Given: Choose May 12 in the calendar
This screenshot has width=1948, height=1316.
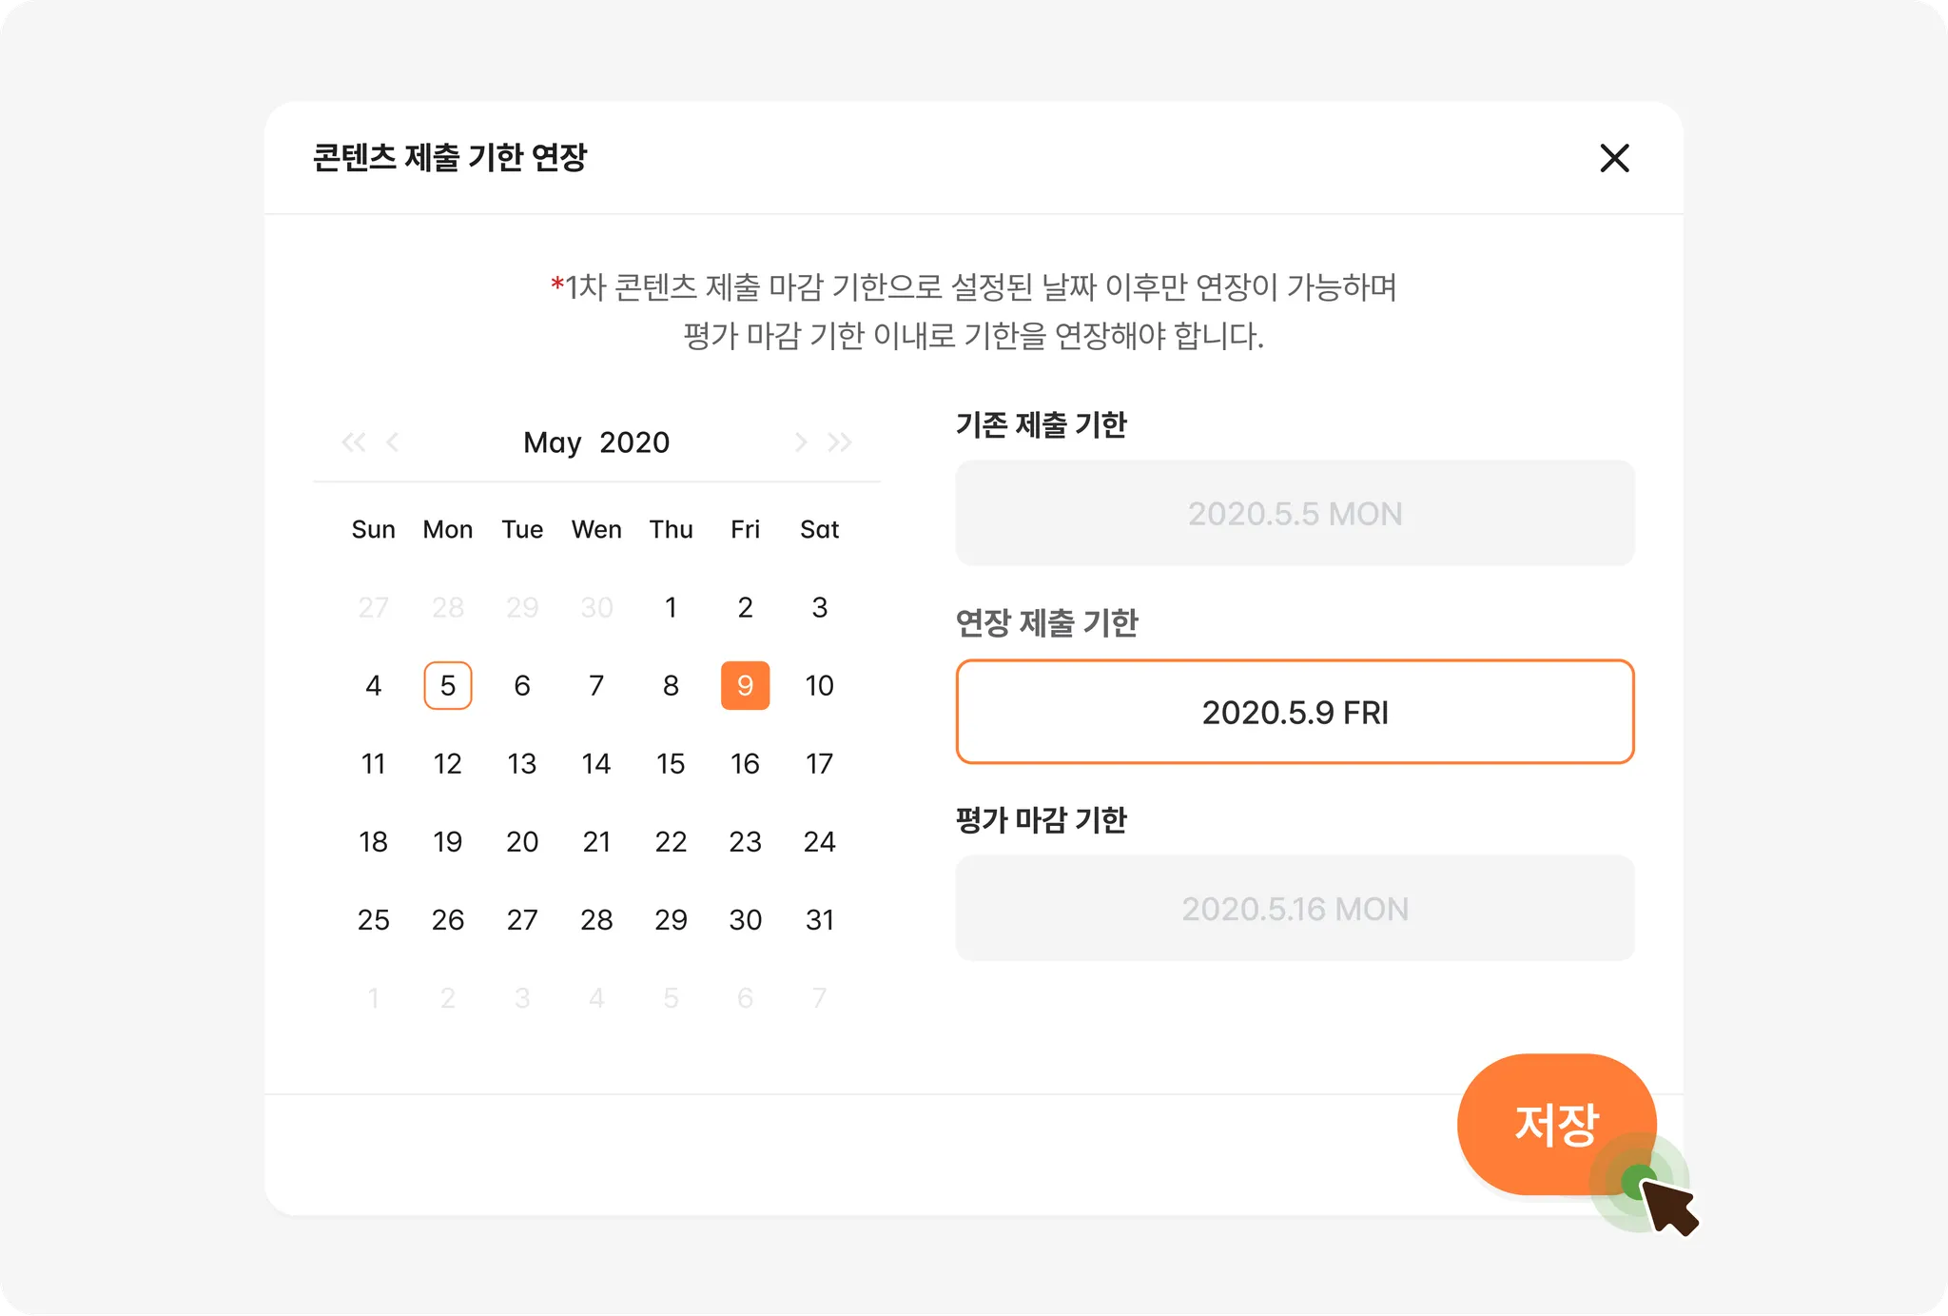Looking at the screenshot, I should (447, 763).
